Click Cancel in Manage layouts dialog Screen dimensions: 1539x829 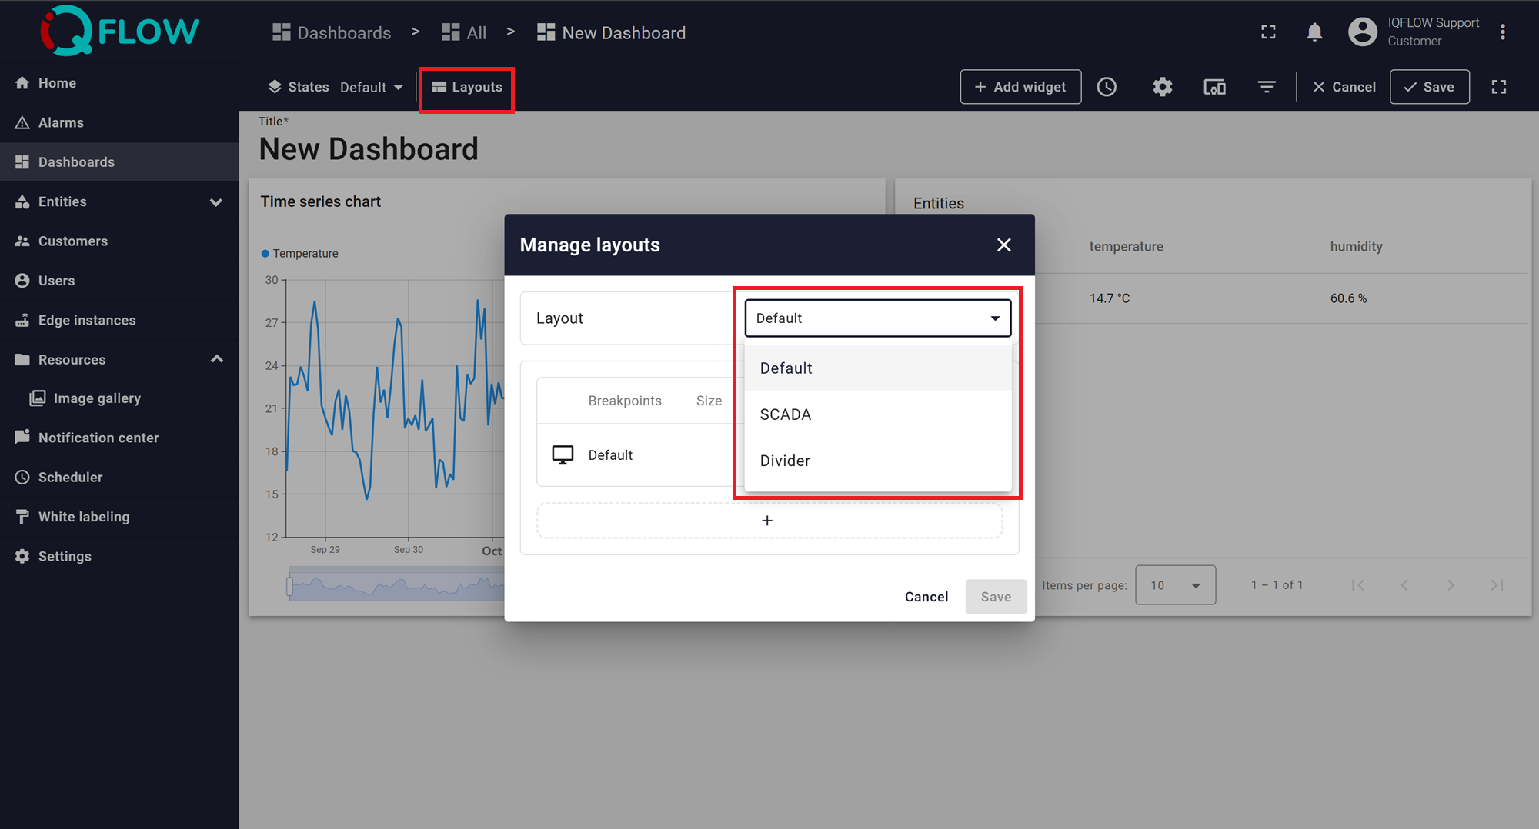point(926,597)
